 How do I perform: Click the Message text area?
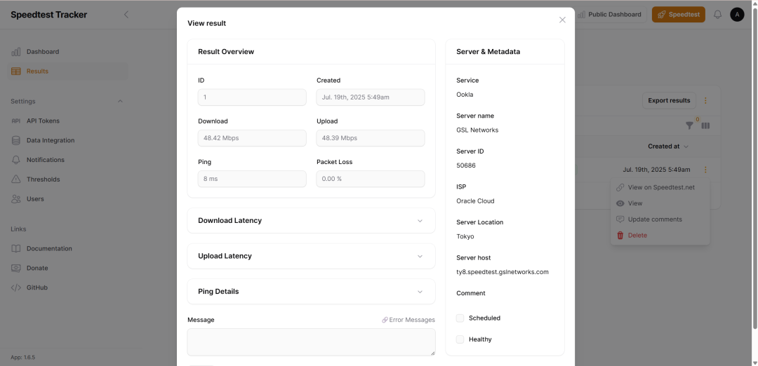pyautogui.click(x=311, y=341)
